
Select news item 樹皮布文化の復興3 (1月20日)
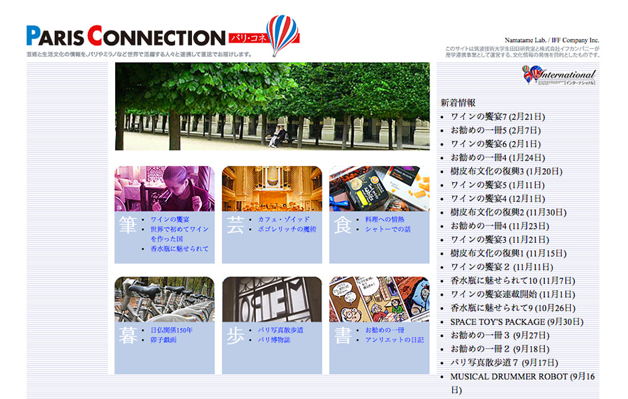pyautogui.click(x=507, y=172)
